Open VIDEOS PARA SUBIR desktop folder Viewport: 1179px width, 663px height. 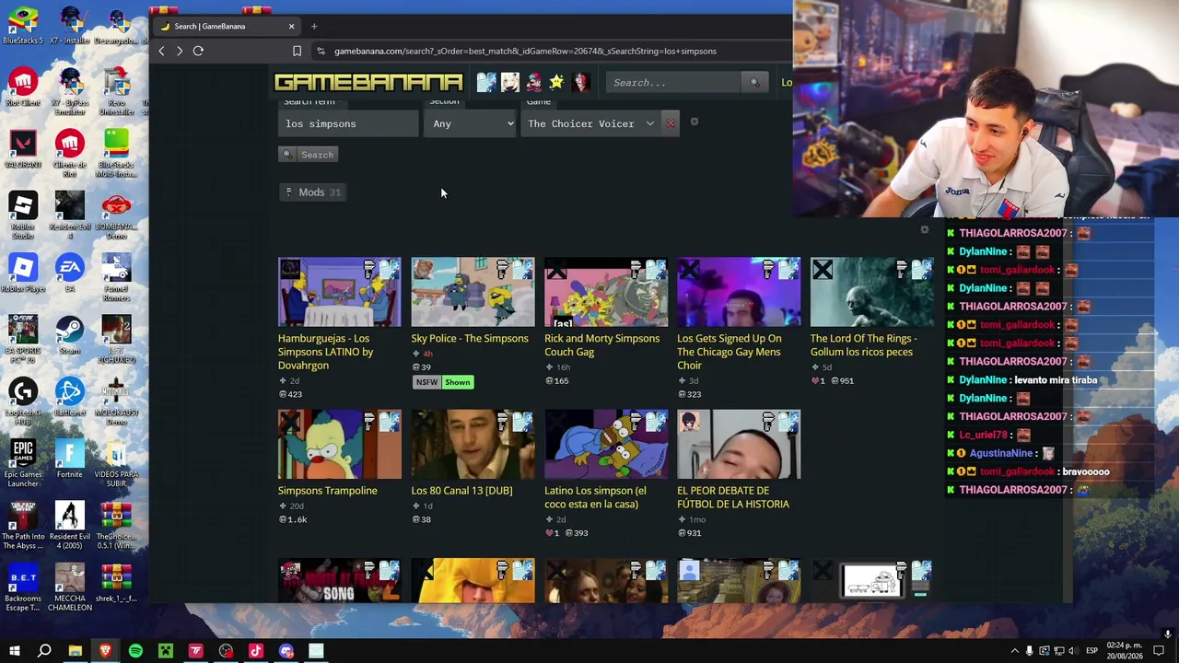click(116, 463)
